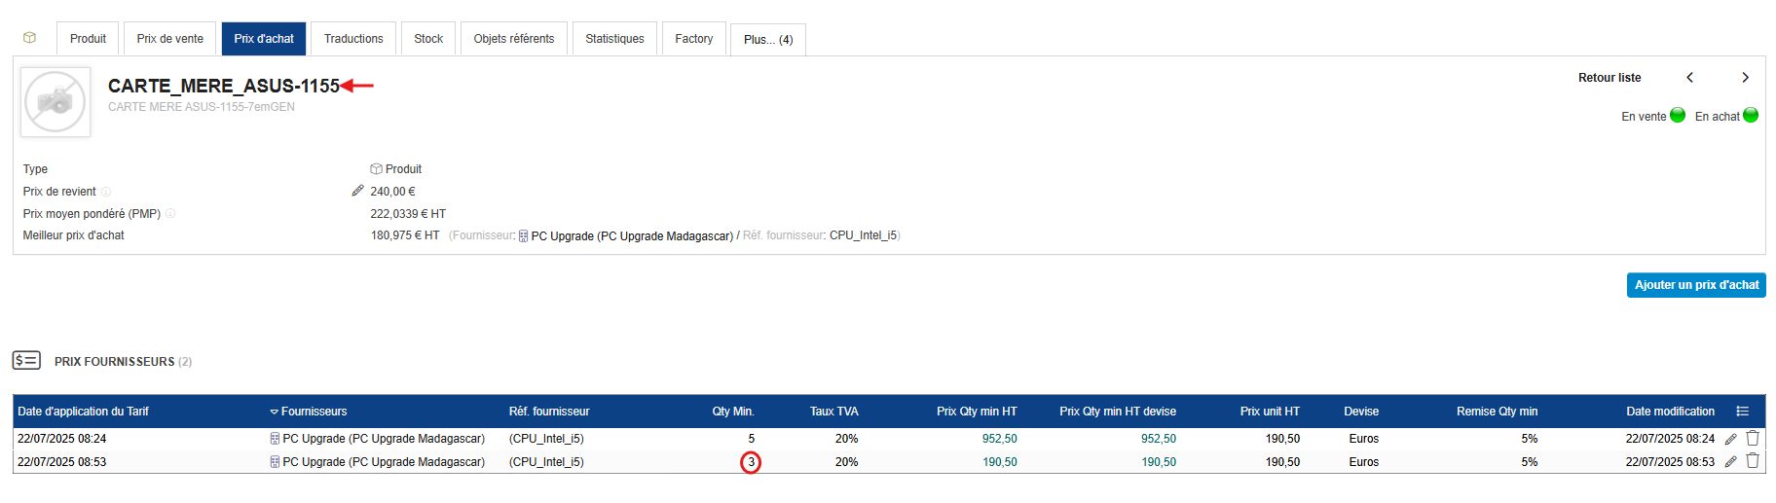Click the info icon next to Prix de revient

pyautogui.click(x=106, y=192)
